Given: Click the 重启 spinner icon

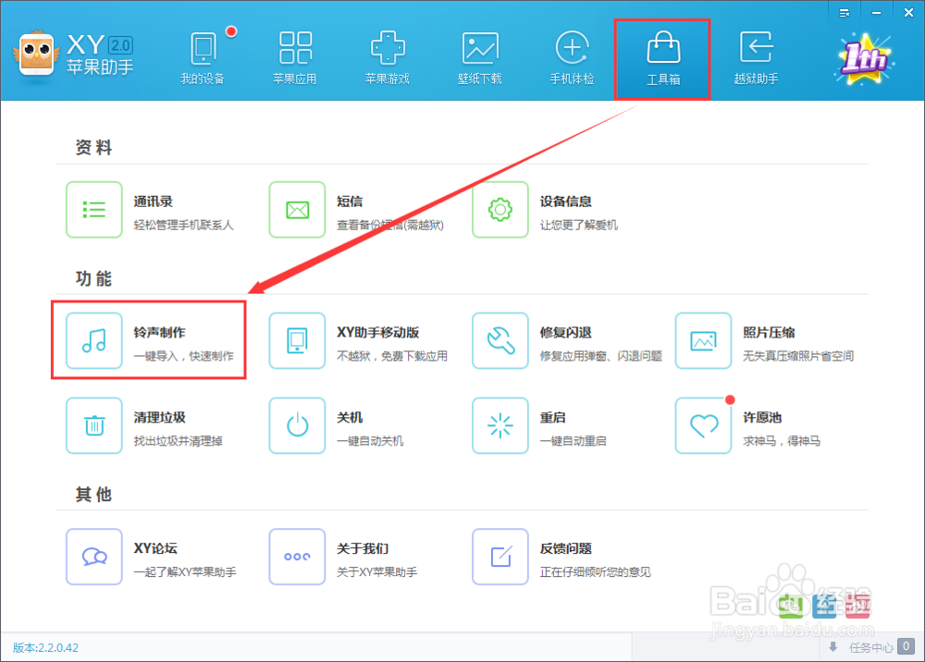Looking at the screenshot, I should click(500, 425).
